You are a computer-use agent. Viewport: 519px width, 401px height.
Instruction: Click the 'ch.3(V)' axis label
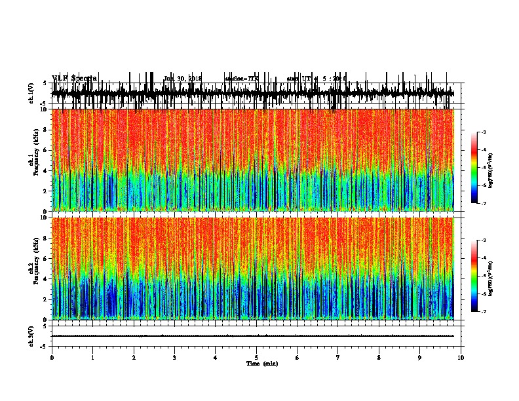coord(31,336)
